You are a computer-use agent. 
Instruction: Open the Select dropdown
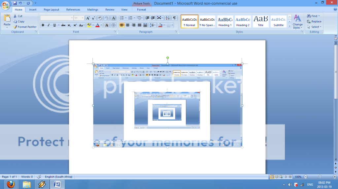[x=314, y=27]
